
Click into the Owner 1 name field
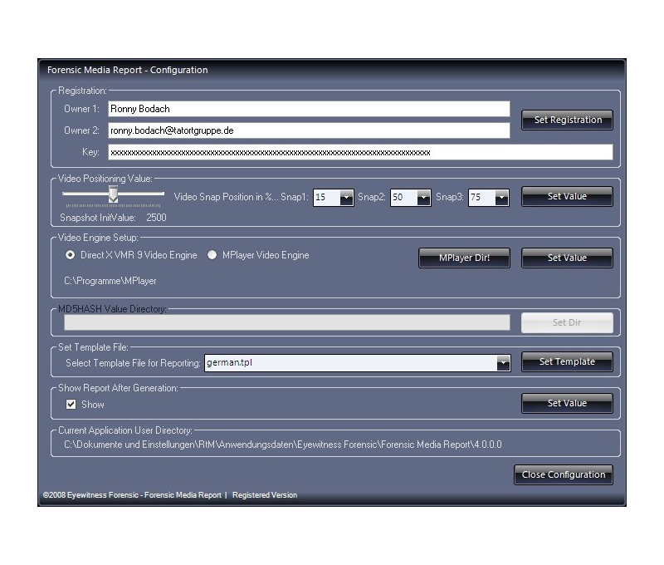[x=308, y=109]
